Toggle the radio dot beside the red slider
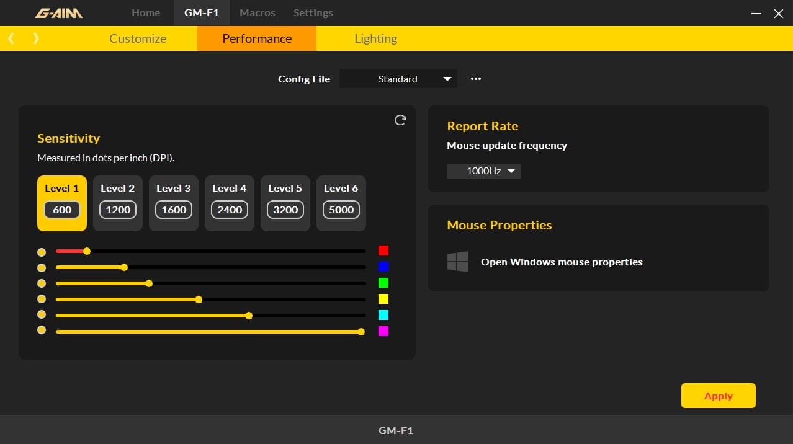Viewport: 793px width, 444px height. click(42, 252)
